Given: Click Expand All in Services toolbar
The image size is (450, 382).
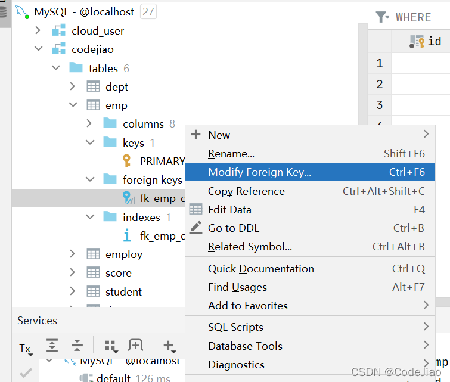Looking at the screenshot, I should click(x=52, y=345).
